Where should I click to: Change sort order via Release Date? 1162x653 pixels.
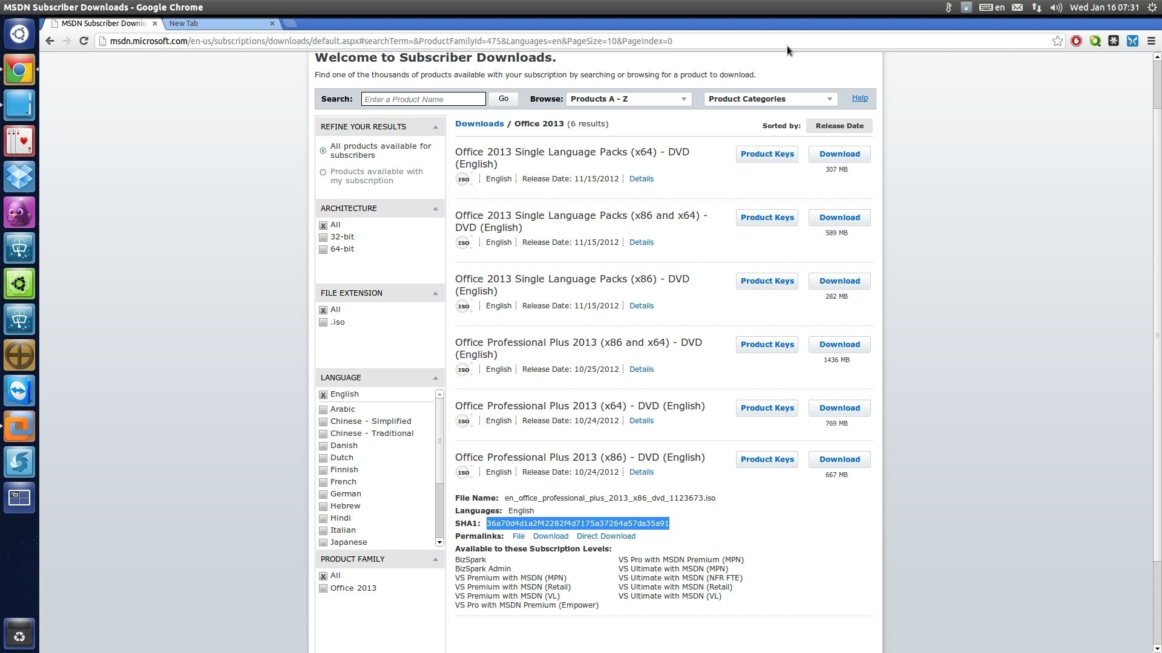[839, 126]
